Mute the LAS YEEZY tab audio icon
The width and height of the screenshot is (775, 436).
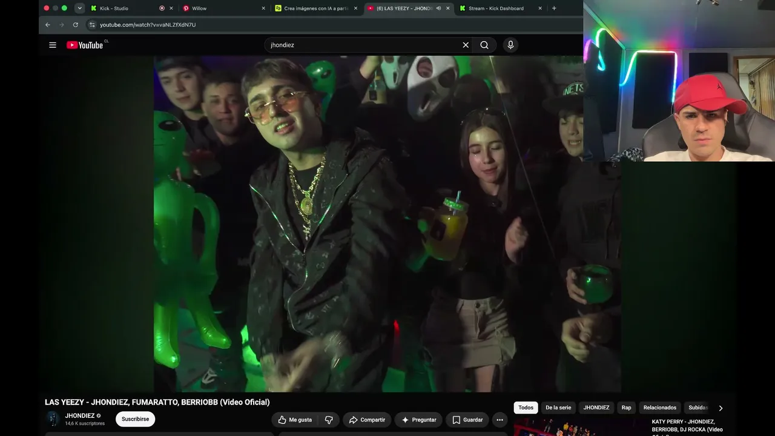pos(438,8)
